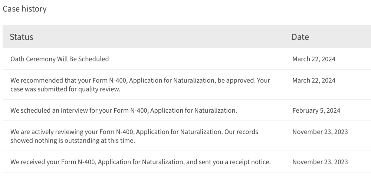Click text 'case was submitted for quality review'
The image size is (371, 180).
65,89
